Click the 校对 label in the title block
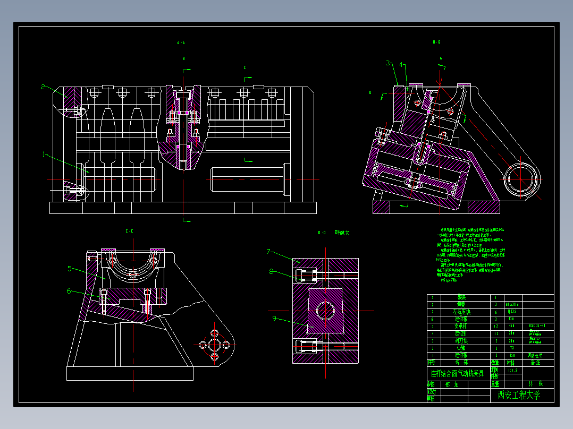Viewport: 573px width, 429px height. tap(432, 392)
